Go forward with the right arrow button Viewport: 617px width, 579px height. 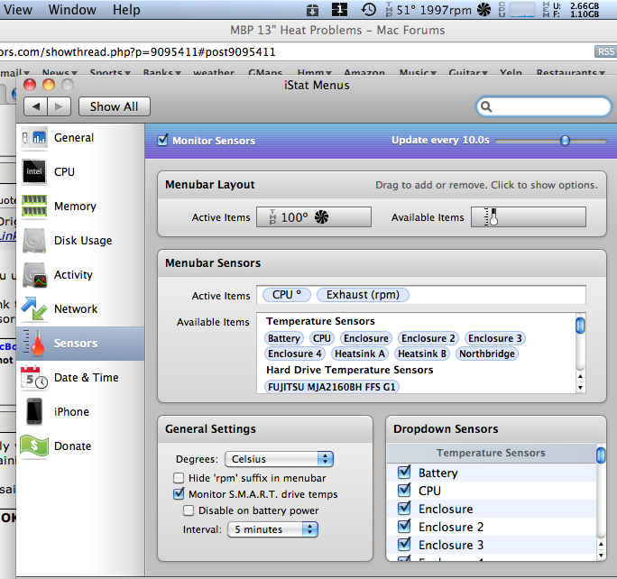click(x=59, y=106)
